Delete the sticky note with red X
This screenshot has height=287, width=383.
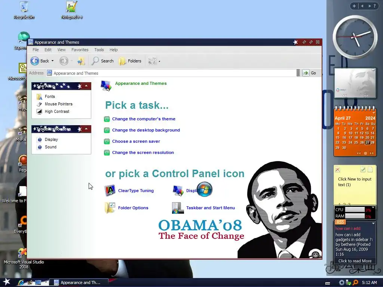click(338, 170)
